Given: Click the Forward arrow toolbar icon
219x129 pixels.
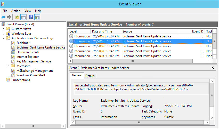Looking at the screenshot, I should point(9,17).
